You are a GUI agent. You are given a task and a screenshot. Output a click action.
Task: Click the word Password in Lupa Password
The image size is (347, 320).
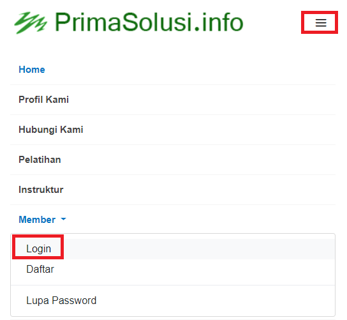pos(74,301)
